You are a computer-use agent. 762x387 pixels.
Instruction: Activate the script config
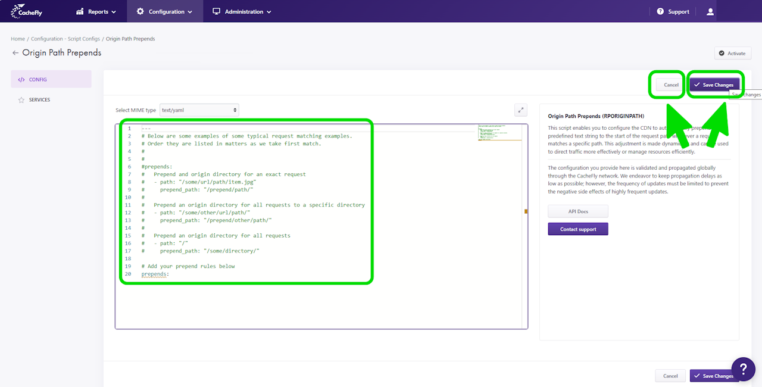[732, 54]
